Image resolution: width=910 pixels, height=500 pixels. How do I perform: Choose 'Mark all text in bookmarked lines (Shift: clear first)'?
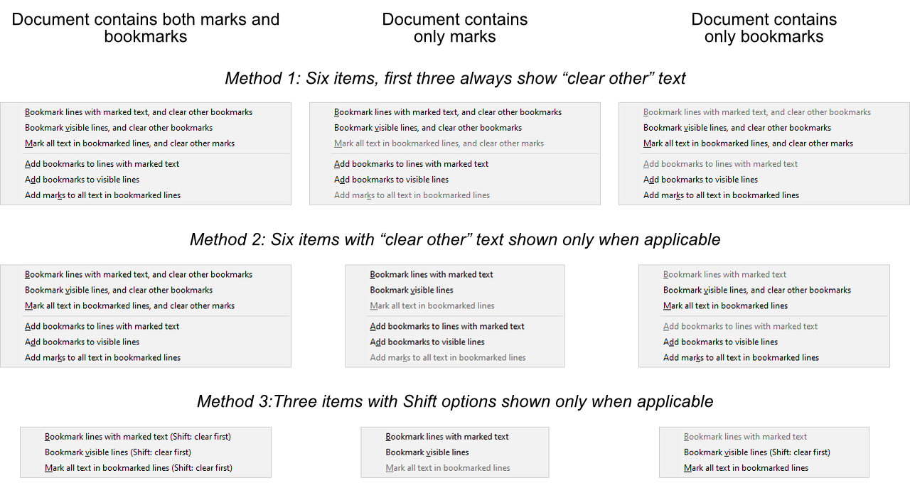click(146, 468)
